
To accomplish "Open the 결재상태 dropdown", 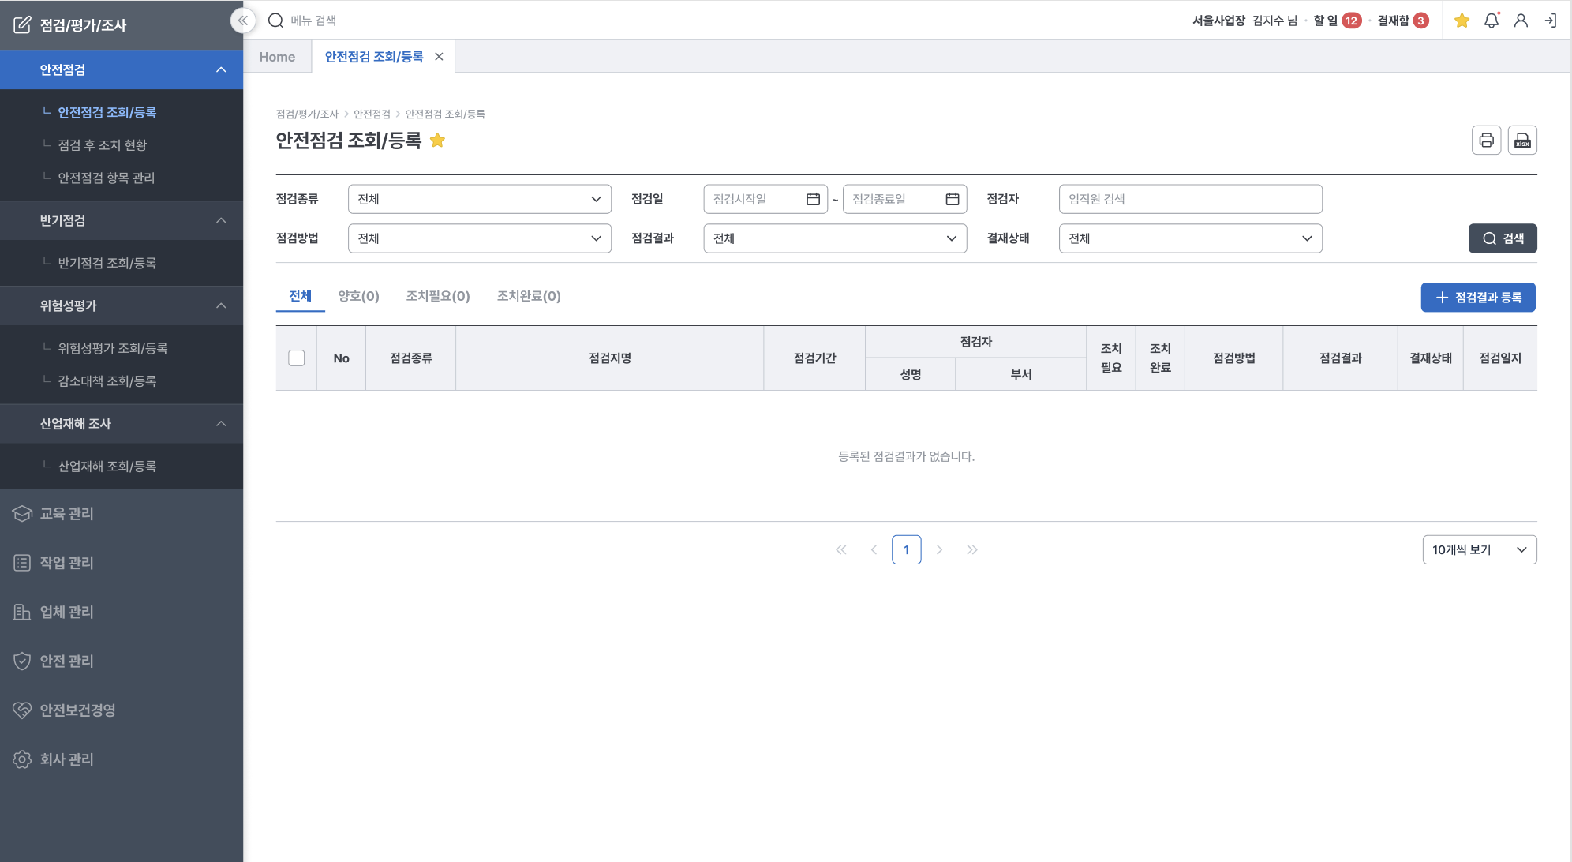I will [x=1189, y=238].
